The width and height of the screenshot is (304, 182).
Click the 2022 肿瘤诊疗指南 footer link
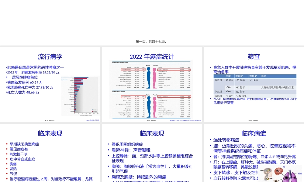[x=93, y=120]
